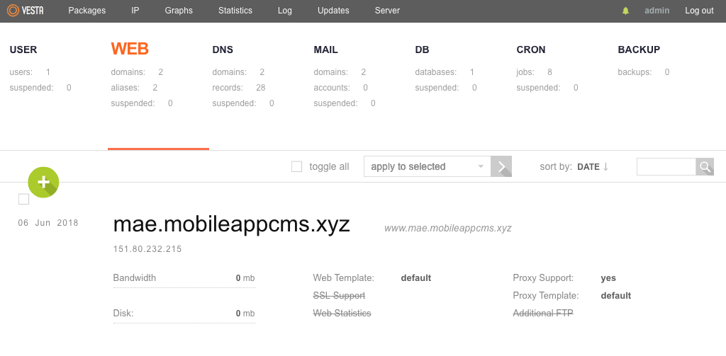Open the Packages menu item

click(87, 11)
